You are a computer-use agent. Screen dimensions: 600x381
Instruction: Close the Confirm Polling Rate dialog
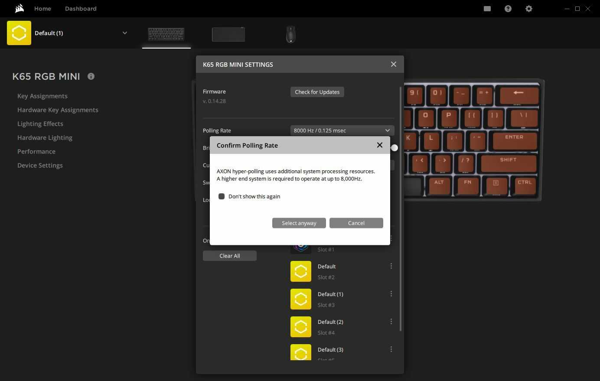coord(379,145)
